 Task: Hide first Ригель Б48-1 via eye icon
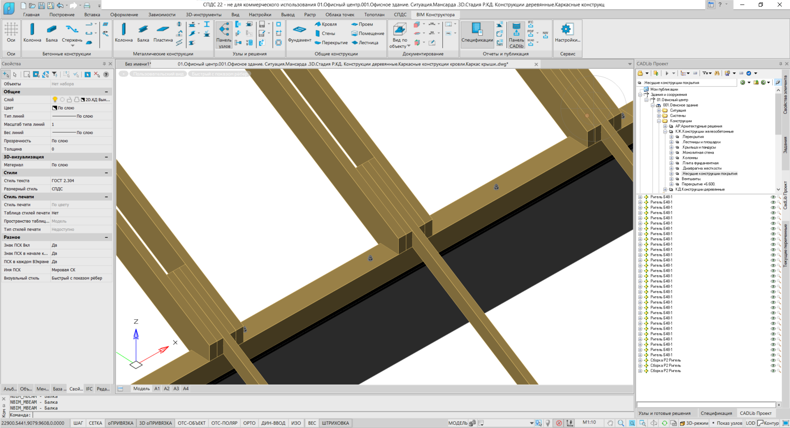tap(773, 197)
